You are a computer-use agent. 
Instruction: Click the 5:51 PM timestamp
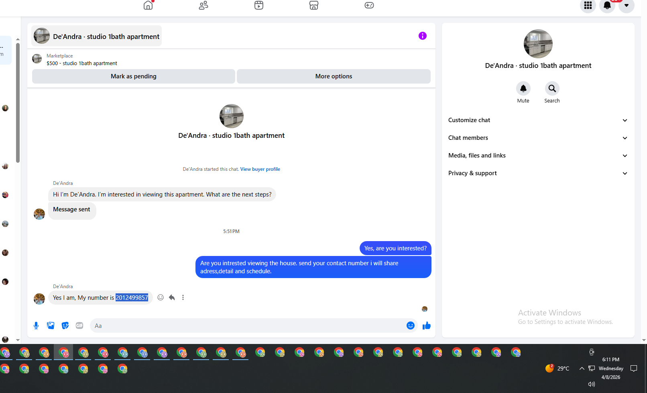[x=231, y=231]
